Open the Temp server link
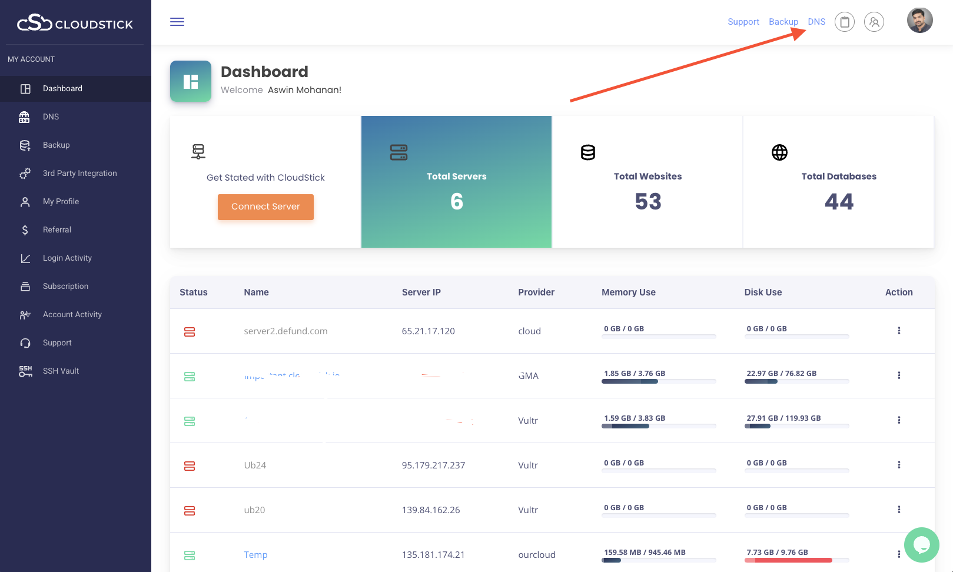Viewport: 953px width, 572px height. (x=255, y=555)
